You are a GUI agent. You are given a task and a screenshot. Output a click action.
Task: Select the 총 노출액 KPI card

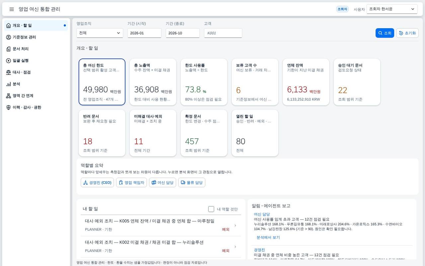click(x=153, y=82)
